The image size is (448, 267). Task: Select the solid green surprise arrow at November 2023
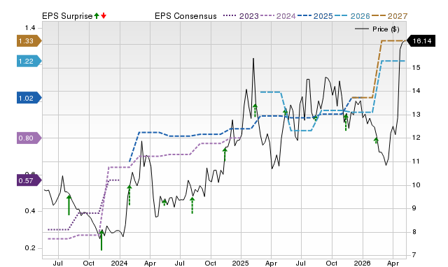point(101,240)
